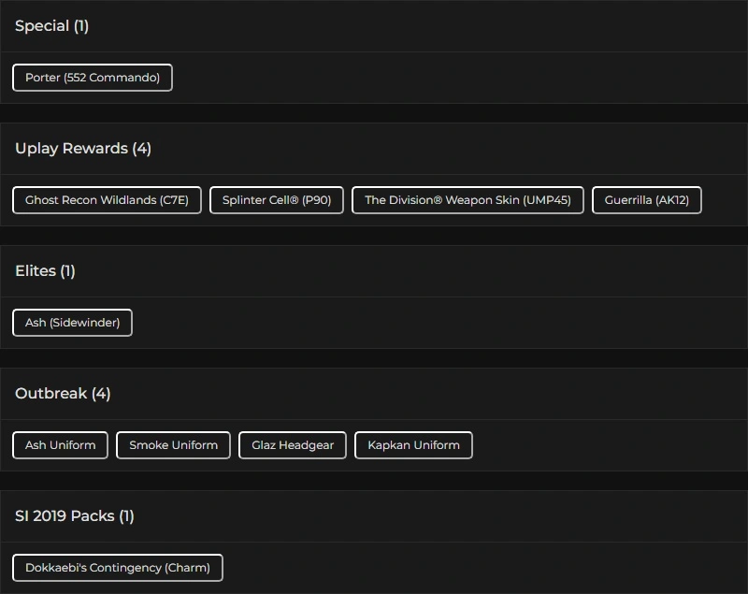This screenshot has width=748, height=594.
Task: Click the Smoke Uniform tag
Action: (x=173, y=445)
